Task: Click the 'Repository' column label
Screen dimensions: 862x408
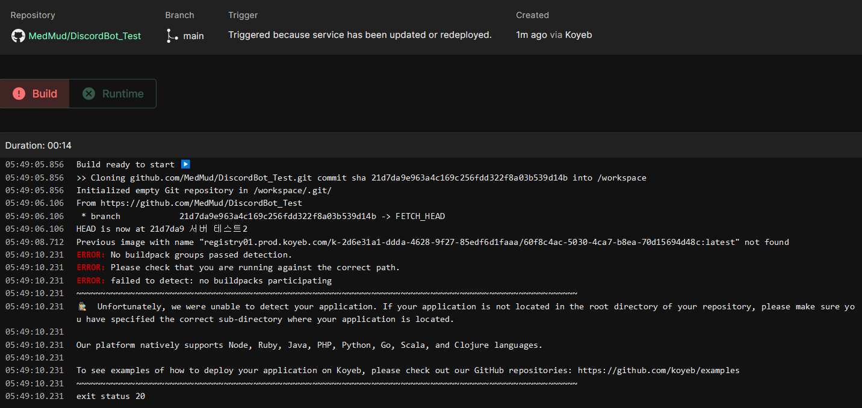Action: coord(33,15)
